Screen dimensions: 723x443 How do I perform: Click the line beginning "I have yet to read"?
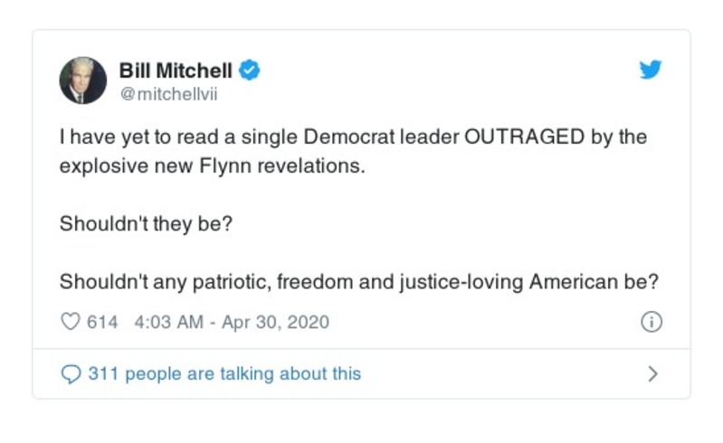[x=353, y=137]
